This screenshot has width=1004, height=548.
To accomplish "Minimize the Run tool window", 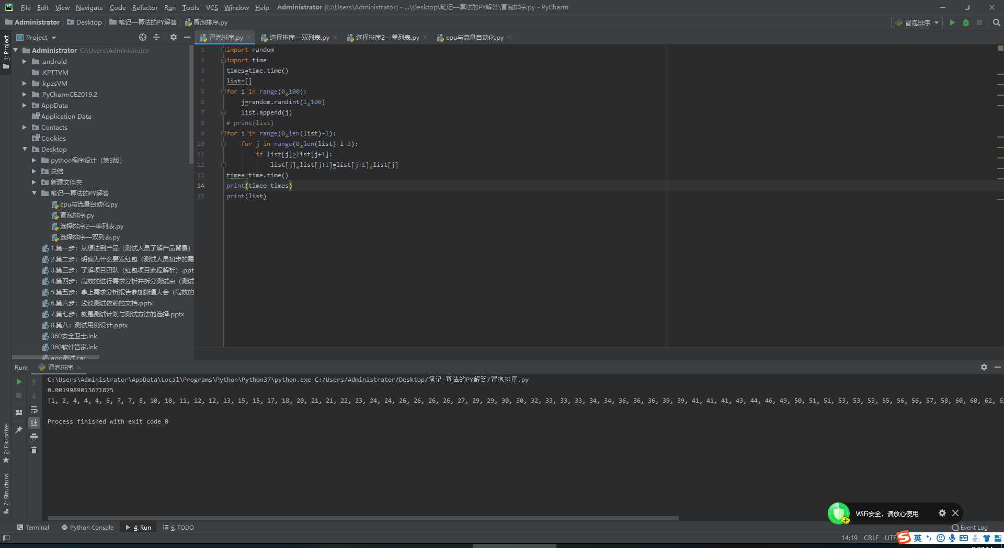I will pos(997,367).
